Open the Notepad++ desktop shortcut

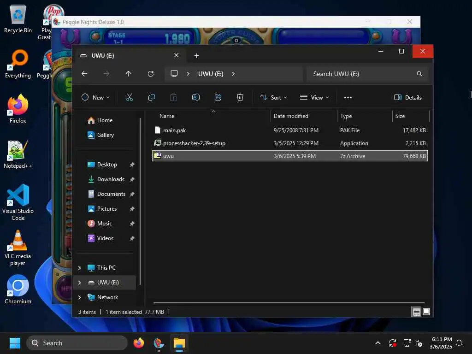(x=18, y=154)
